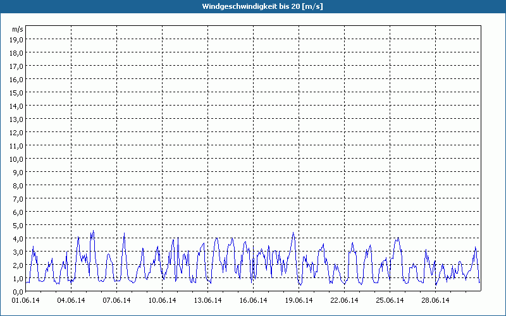Click the 10,0 axis value

pos(16,159)
